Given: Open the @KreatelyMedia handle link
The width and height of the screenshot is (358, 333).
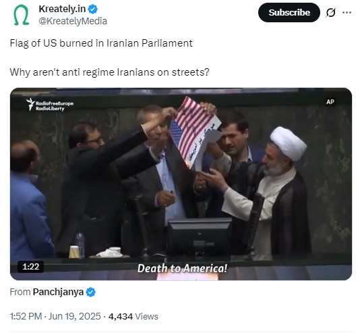Looking at the screenshot, I should tap(73, 21).
